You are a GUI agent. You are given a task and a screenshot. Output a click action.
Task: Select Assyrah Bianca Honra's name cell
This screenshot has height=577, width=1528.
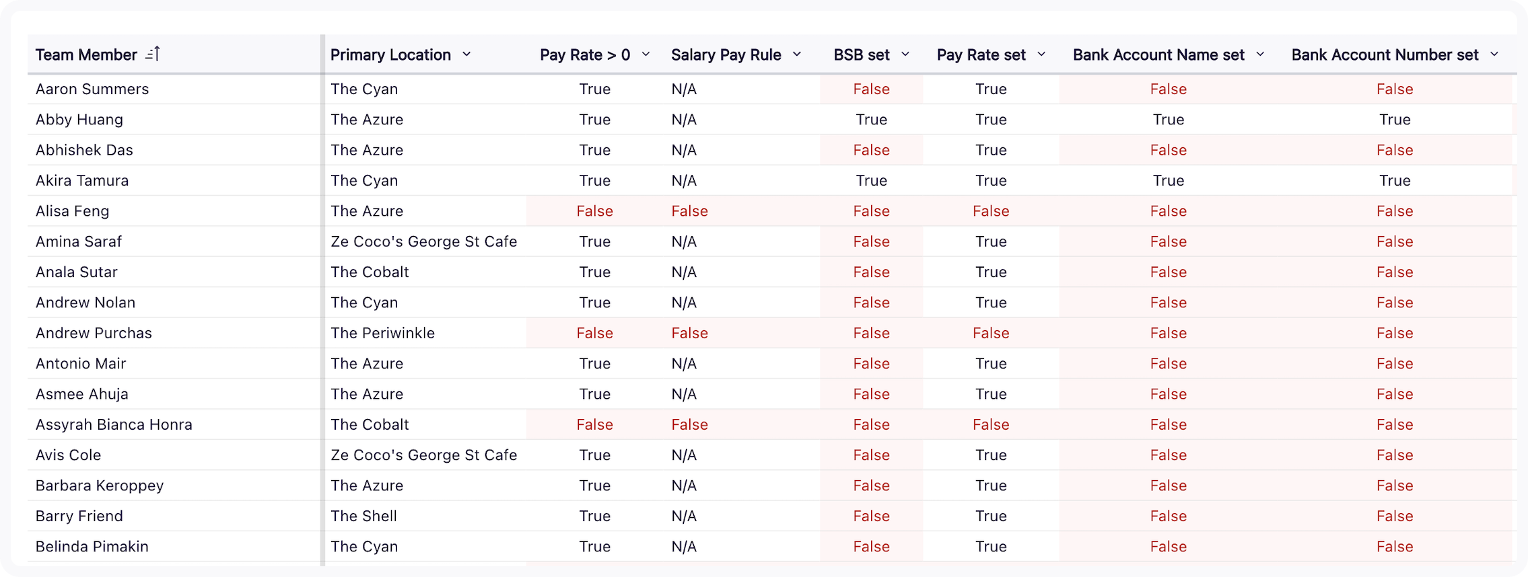tap(113, 424)
